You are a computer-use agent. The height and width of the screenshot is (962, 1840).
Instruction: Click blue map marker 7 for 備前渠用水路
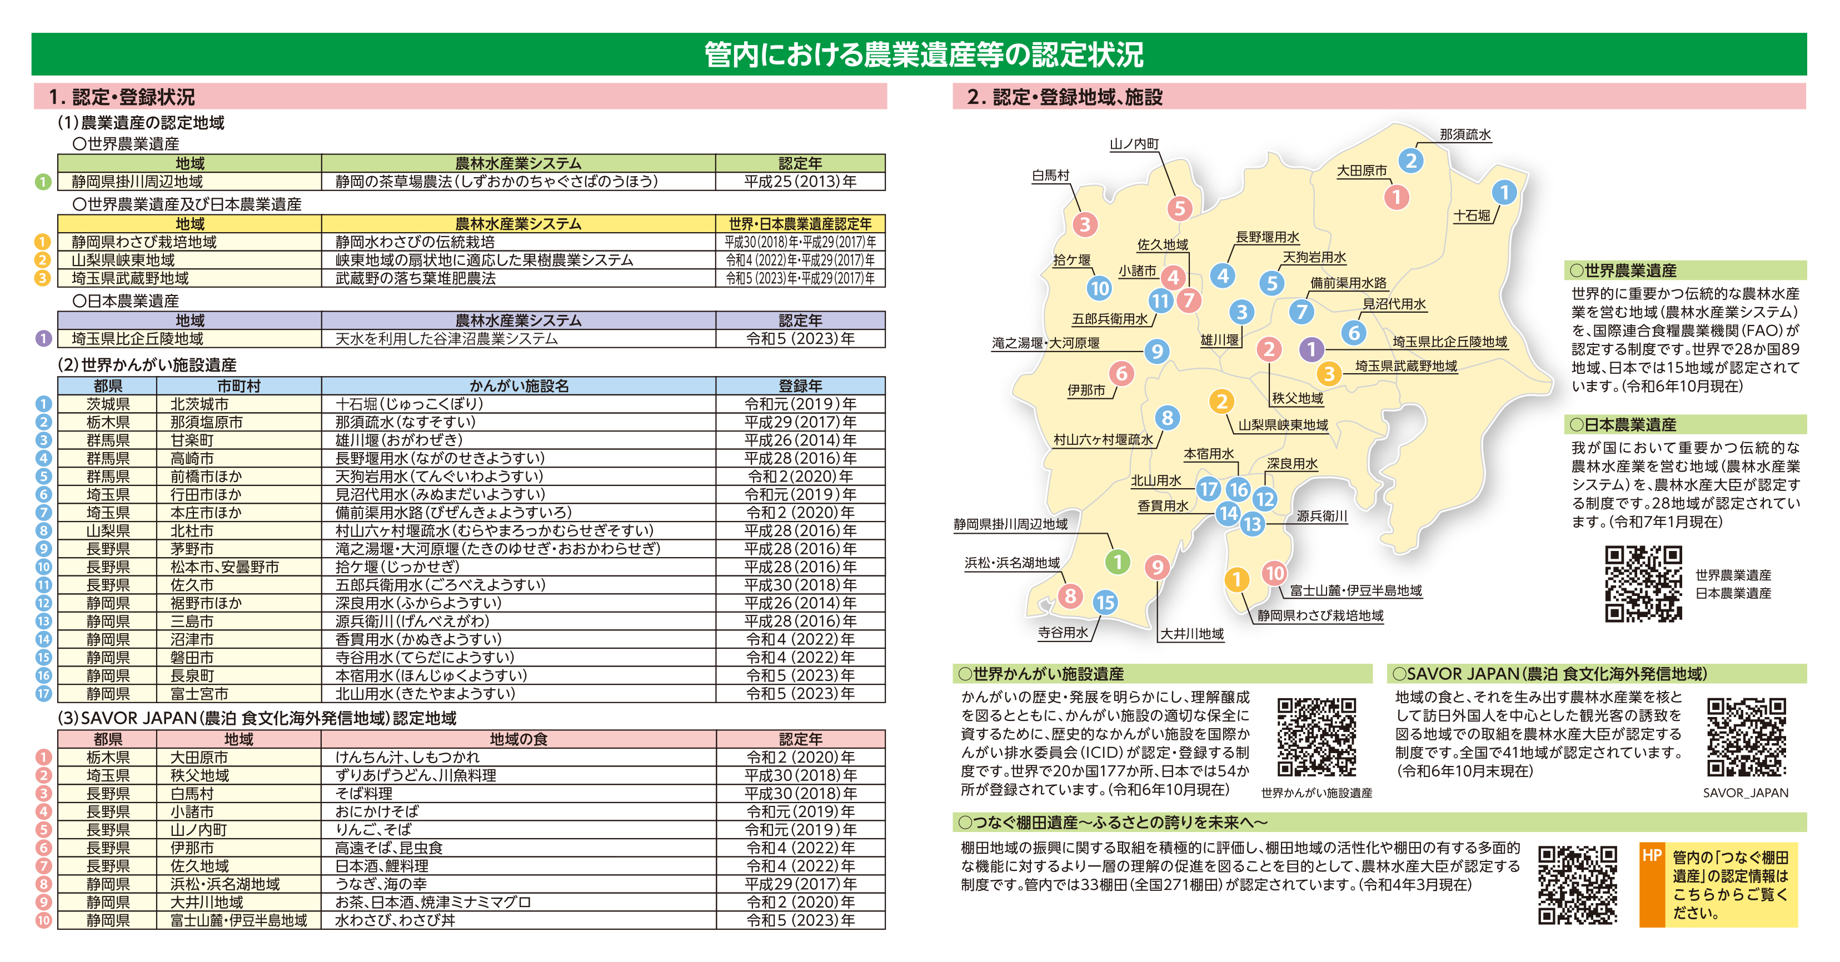[x=1302, y=312]
